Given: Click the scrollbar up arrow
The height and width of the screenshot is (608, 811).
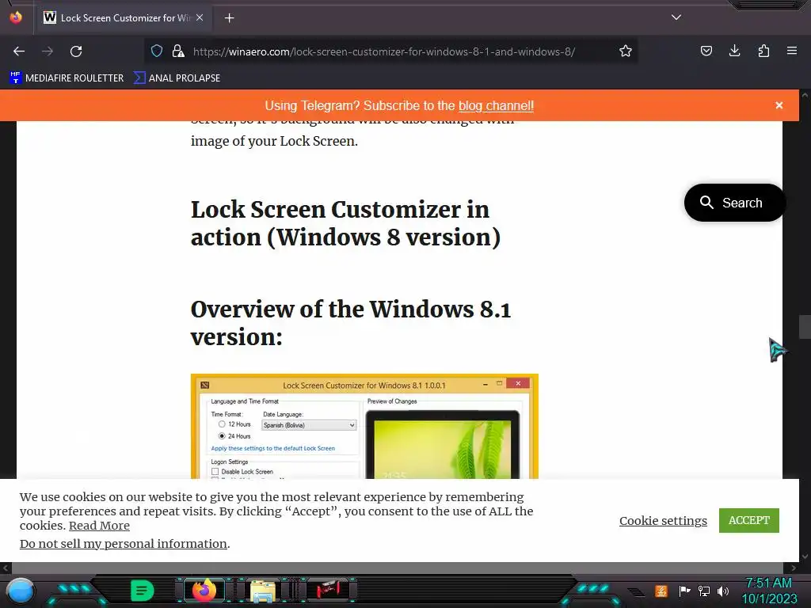Looking at the screenshot, I should click(x=805, y=95).
